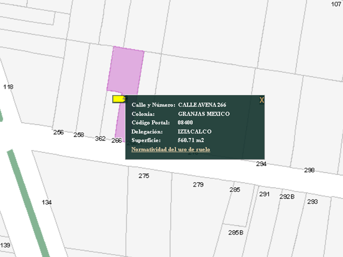343x257 pixels.
Task: Select the parcel labeled 118
Action: (x=8, y=86)
